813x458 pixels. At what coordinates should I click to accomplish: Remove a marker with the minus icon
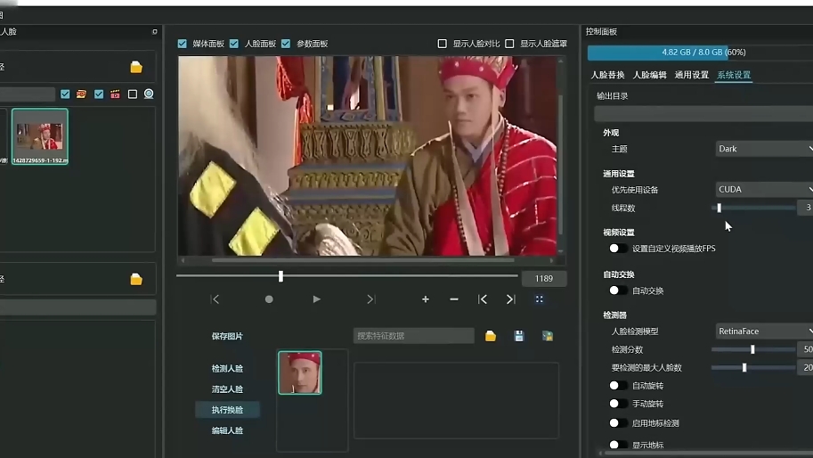[x=453, y=299]
